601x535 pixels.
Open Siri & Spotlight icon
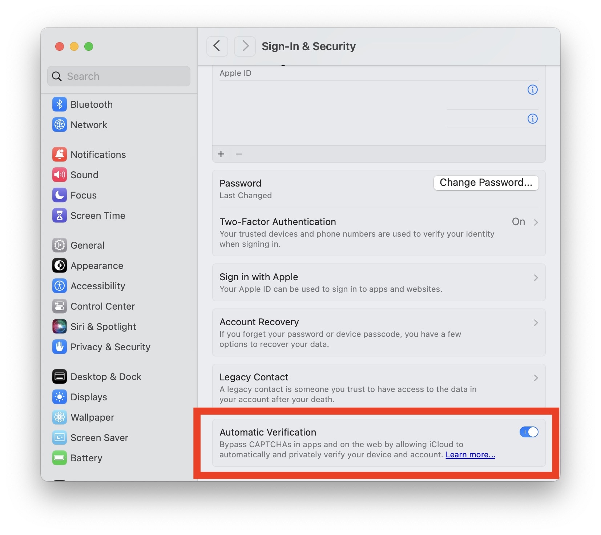[x=60, y=327]
